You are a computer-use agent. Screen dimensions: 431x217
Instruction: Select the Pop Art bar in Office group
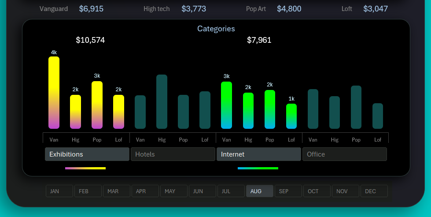tap(356, 107)
